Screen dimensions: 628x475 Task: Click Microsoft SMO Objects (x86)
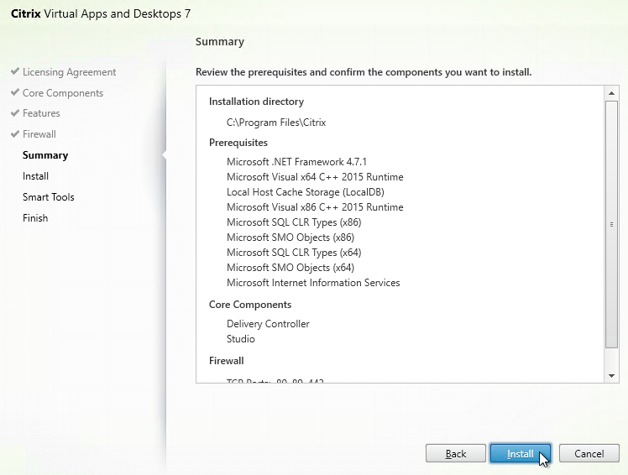[290, 237]
